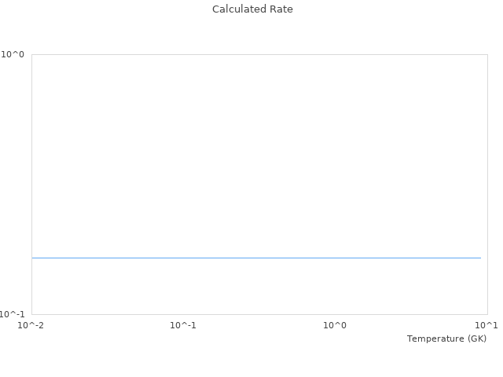This screenshot has width=503, height=377.
Task: Click the 10^1 tick label on the x-axis
Action: click(486, 325)
